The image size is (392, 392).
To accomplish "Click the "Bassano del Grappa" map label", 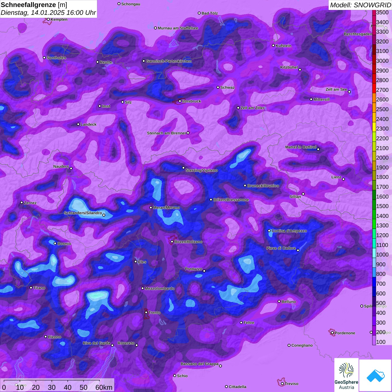I will [x=200, y=364].
